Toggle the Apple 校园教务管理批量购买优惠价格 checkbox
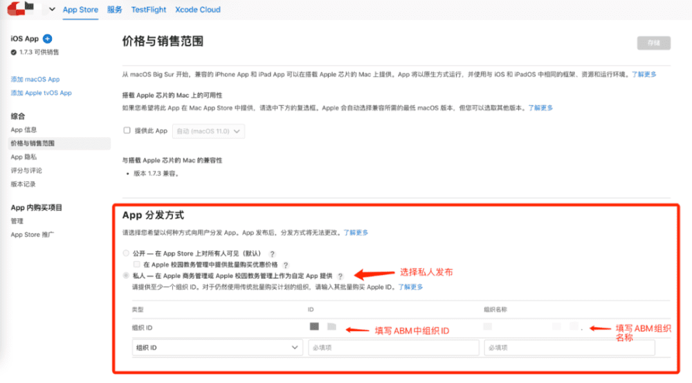 click(x=137, y=264)
